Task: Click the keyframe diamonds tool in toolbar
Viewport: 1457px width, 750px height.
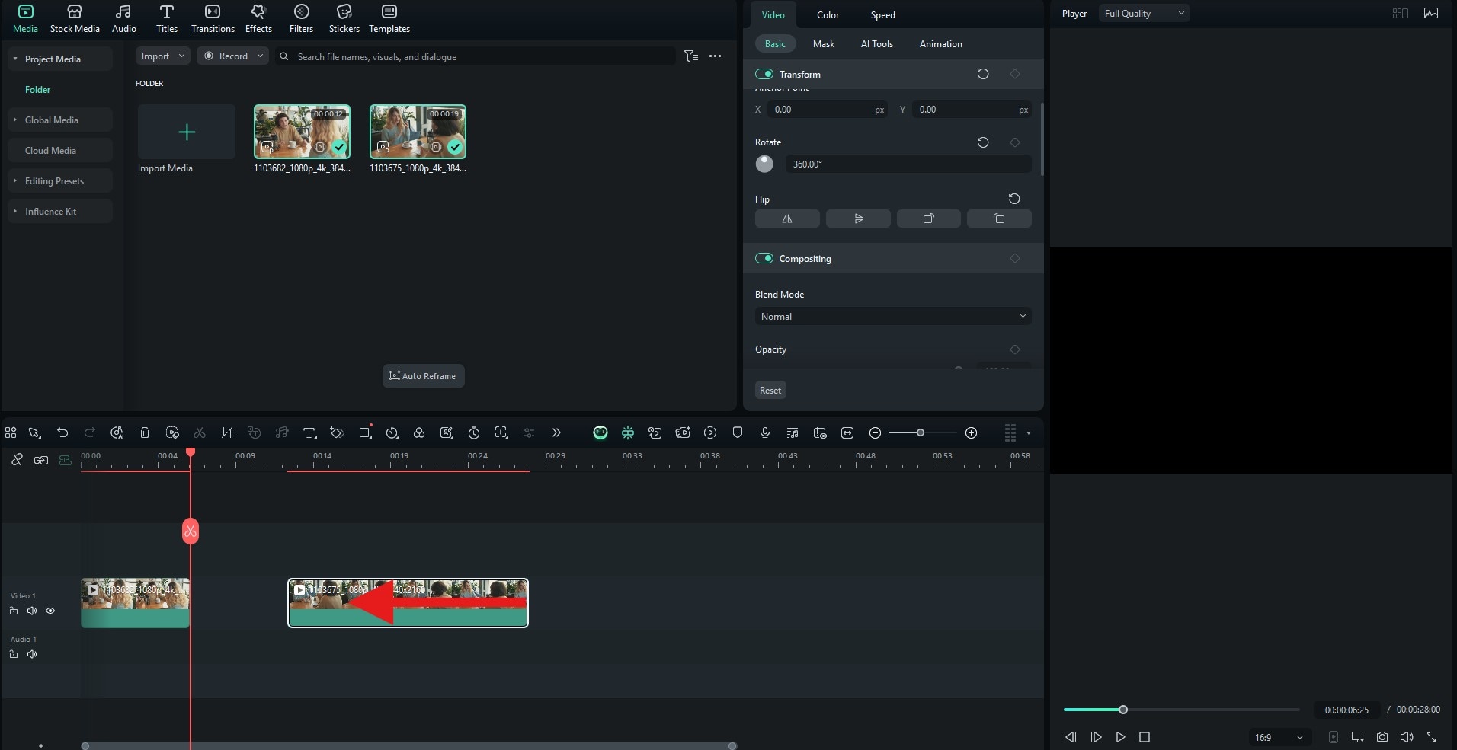Action: [337, 432]
